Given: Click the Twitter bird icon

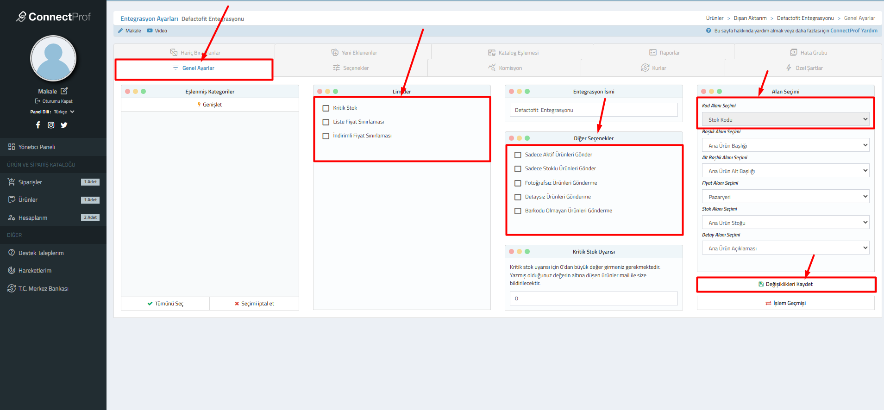Looking at the screenshot, I should click(x=64, y=125).
